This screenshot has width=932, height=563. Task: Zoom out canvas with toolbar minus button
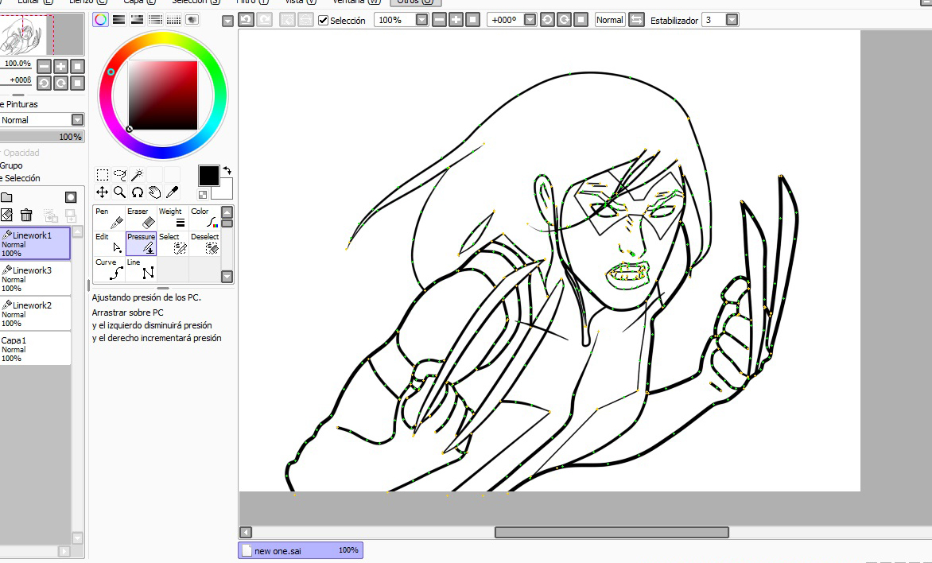[x=439, y=20]
